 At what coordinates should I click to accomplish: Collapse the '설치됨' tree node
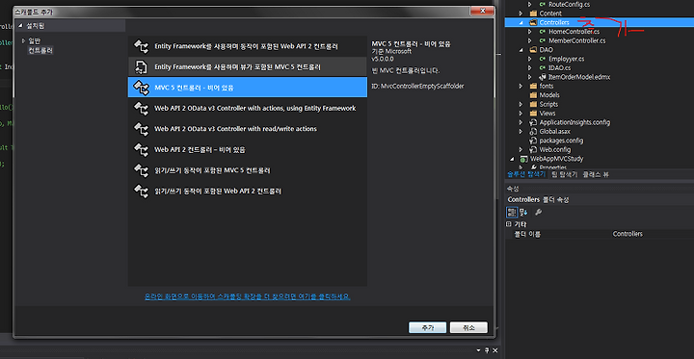point(20,26)
